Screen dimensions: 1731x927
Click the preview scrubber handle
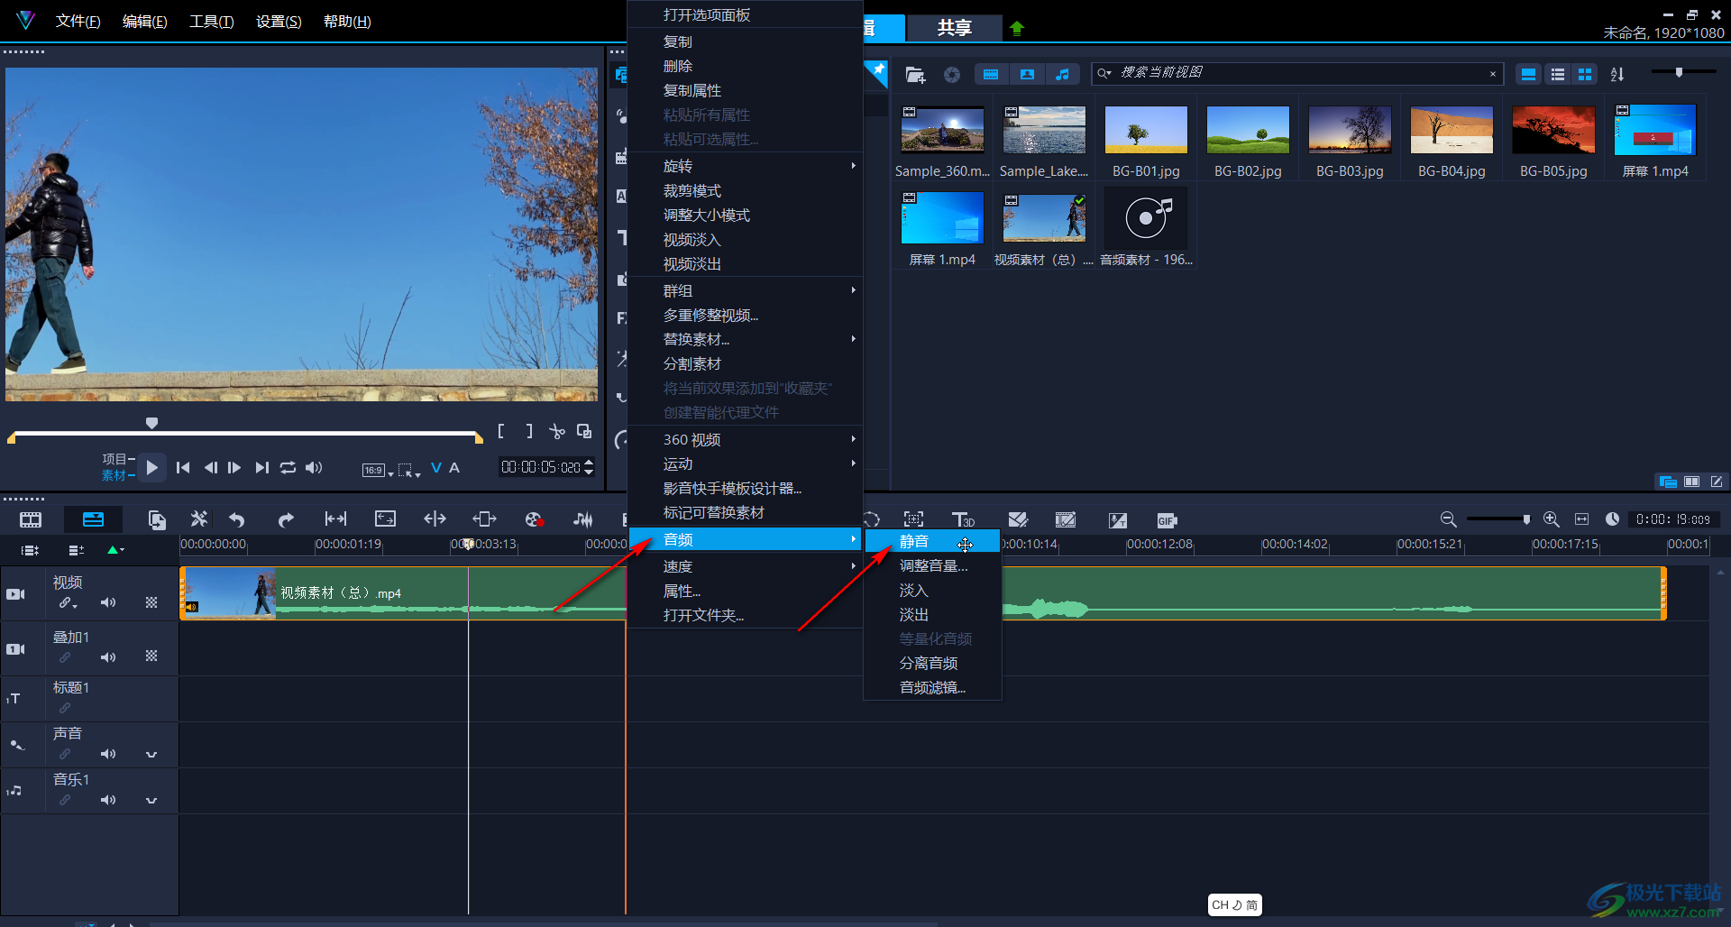tap(151, 423)
